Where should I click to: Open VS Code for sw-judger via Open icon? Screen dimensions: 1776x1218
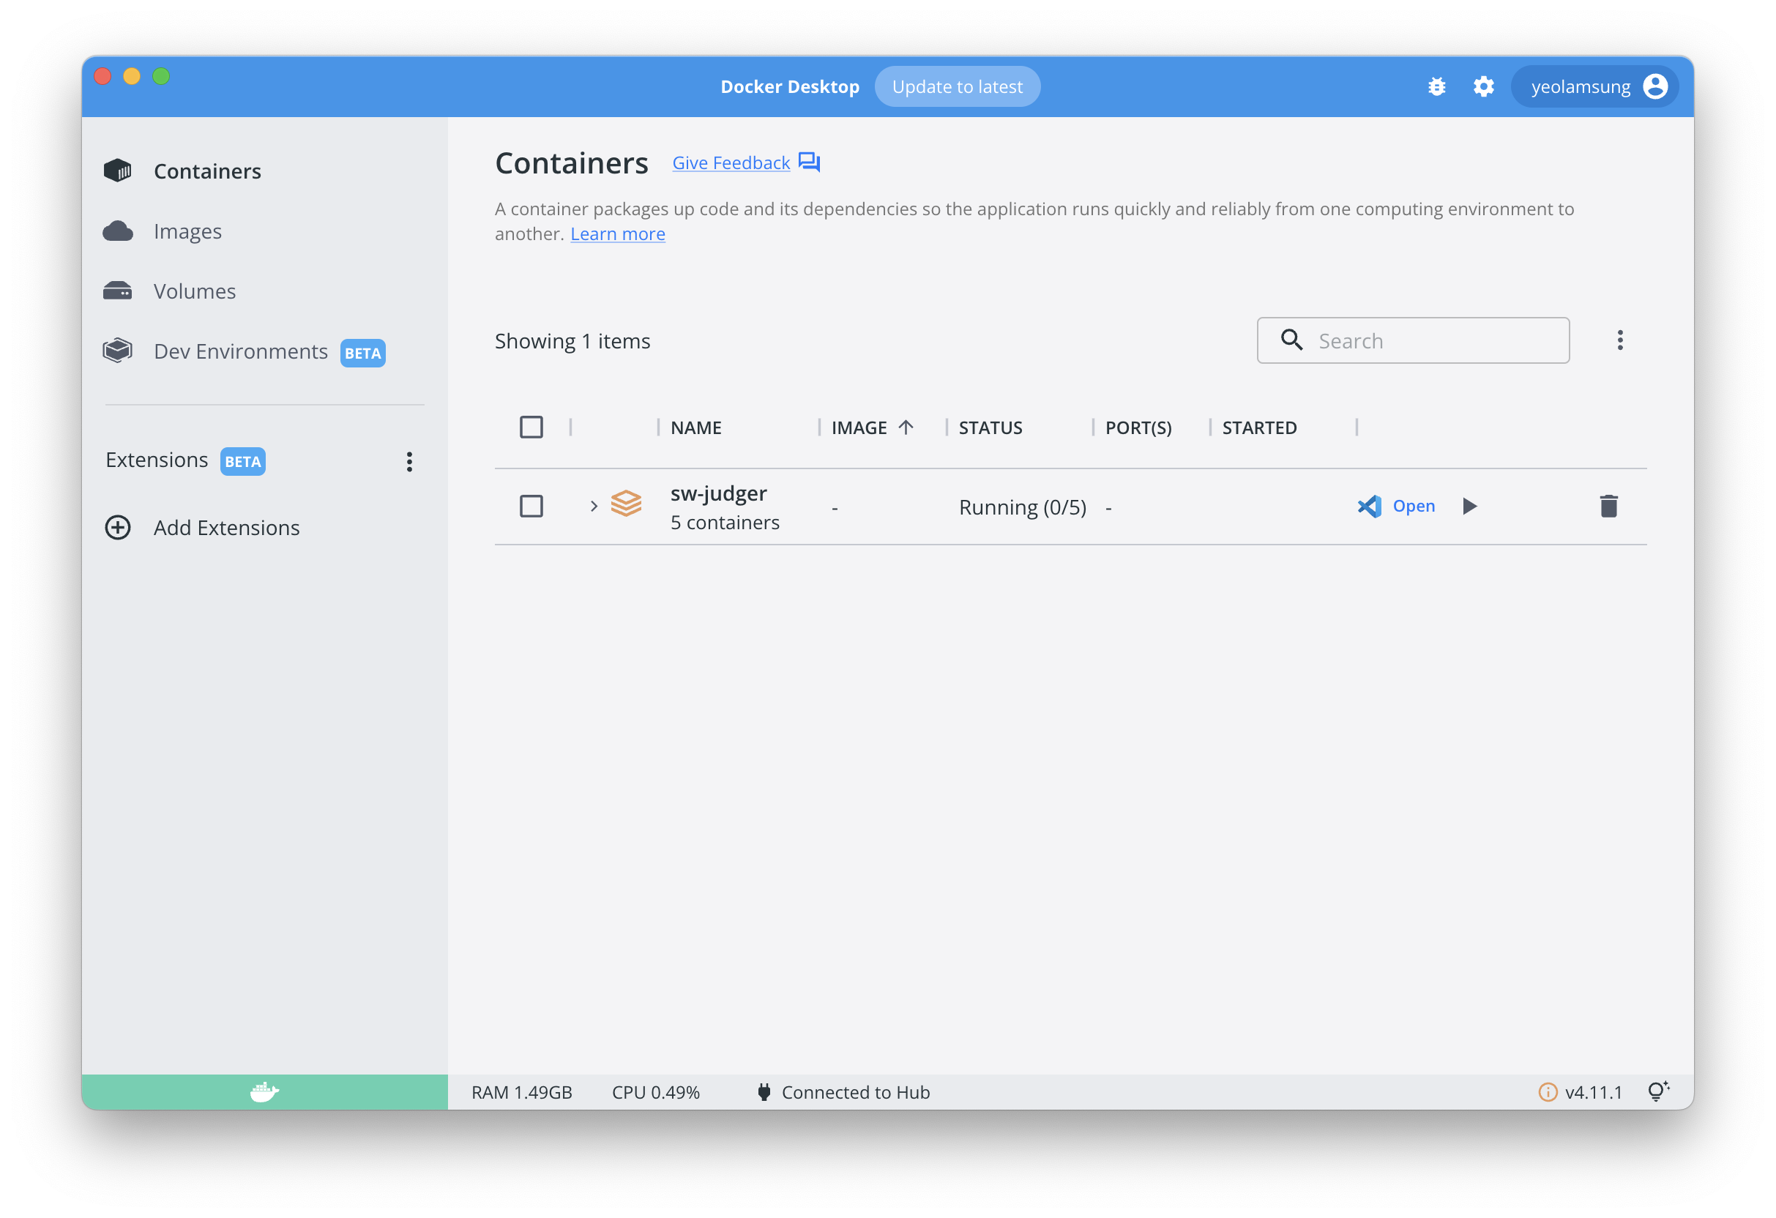[x=1395, y=506]
